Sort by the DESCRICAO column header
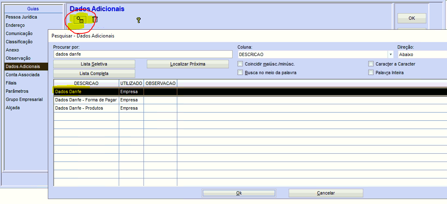Image resolution: width=447 pixels, height=204 pixels. 86,83
